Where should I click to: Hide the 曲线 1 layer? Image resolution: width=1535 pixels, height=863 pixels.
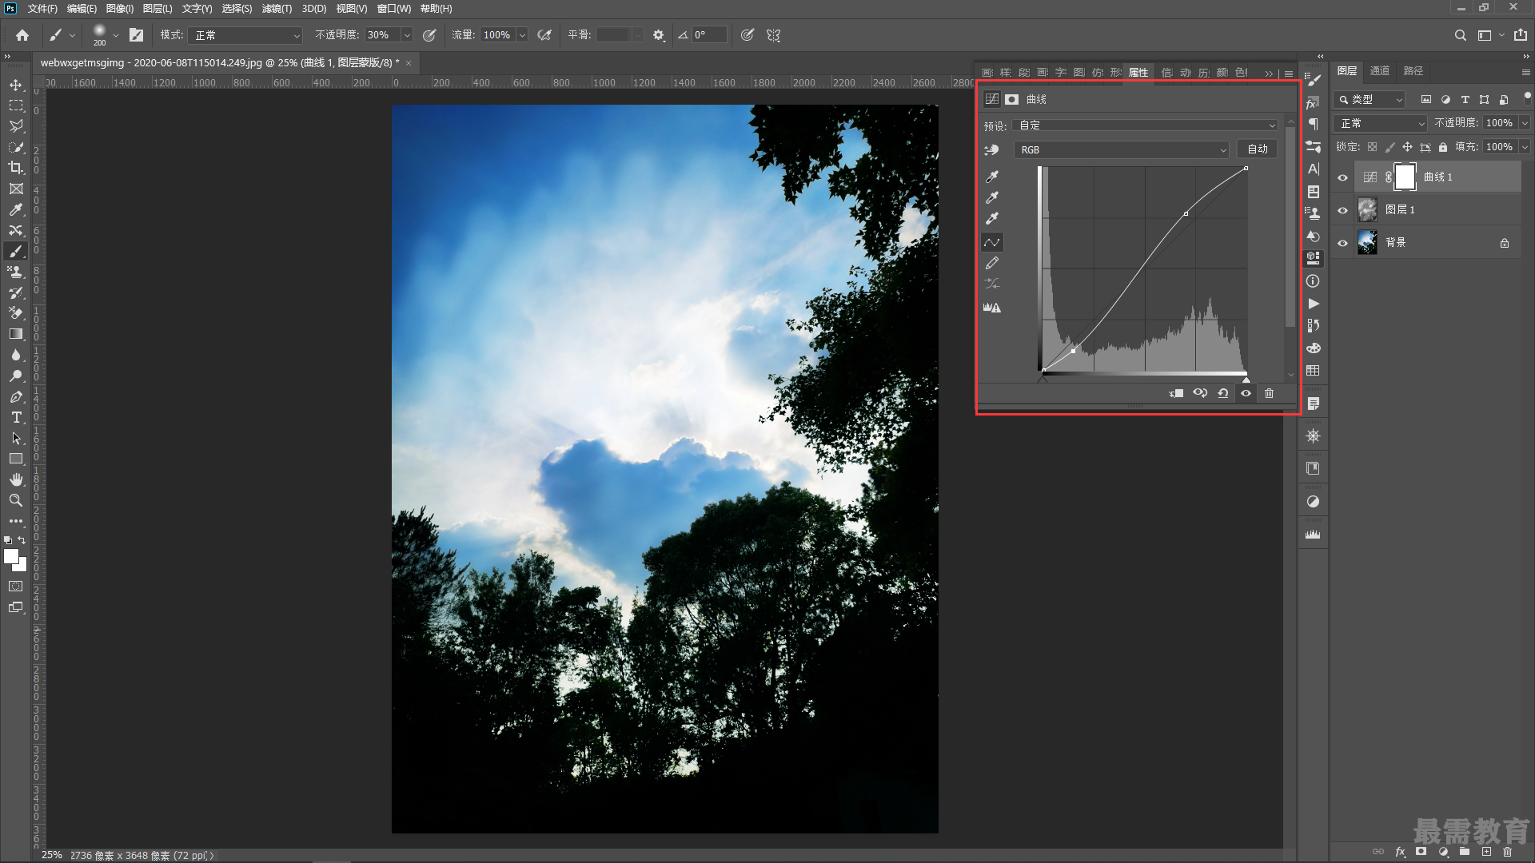1343,177
